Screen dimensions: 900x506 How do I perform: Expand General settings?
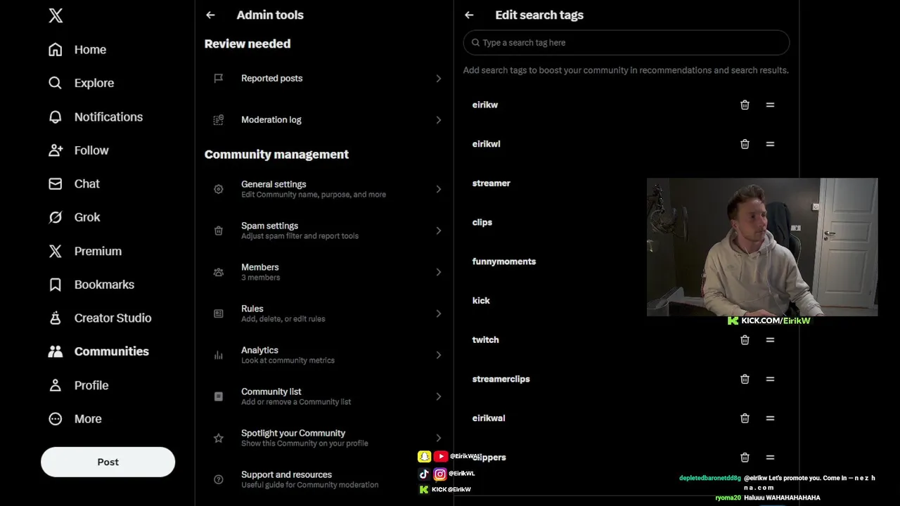(x=326, y=189)
